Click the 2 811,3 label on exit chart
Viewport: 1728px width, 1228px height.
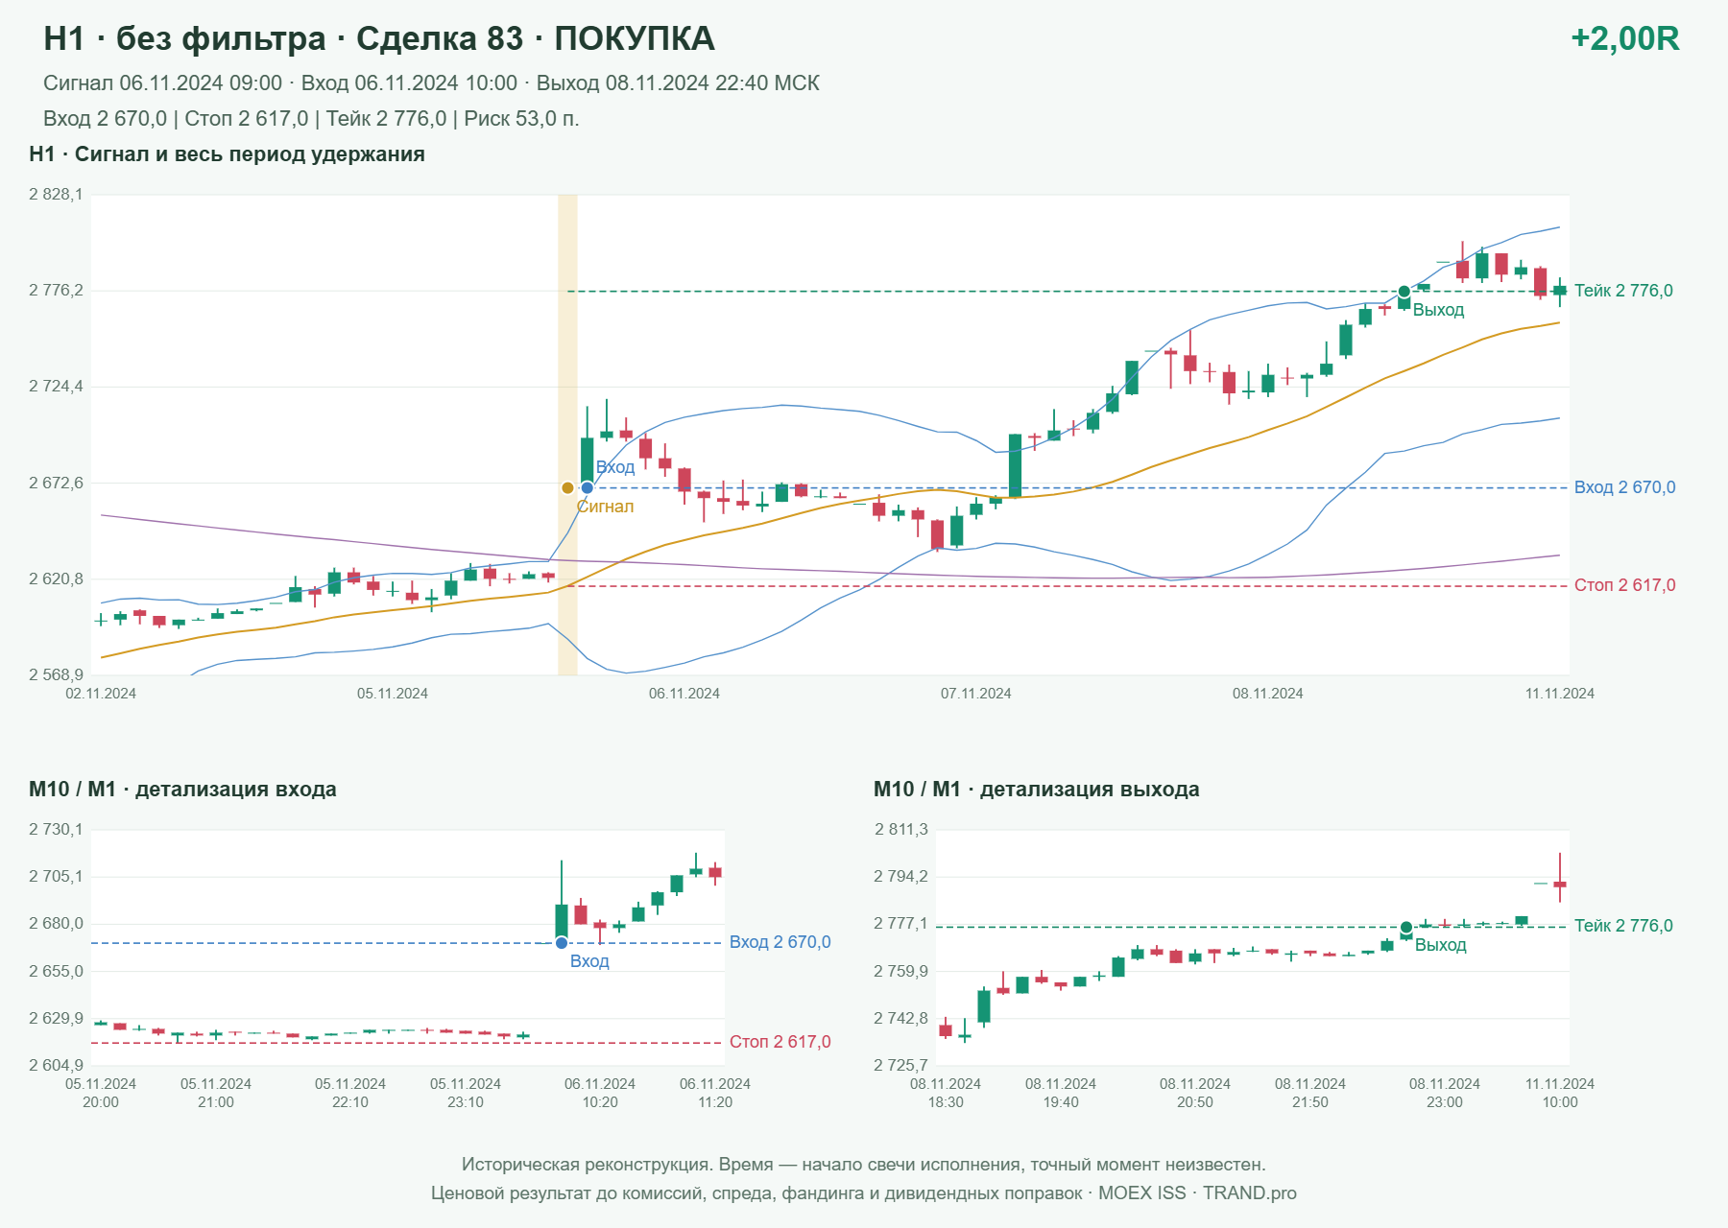tap(900, 830)
